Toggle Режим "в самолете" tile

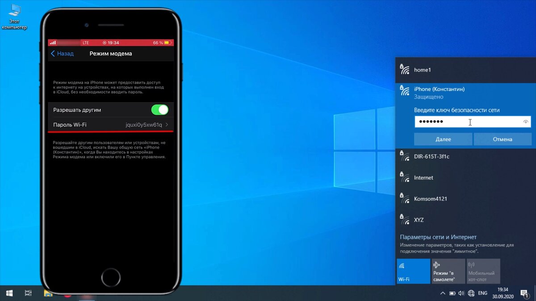click(448, 271)
